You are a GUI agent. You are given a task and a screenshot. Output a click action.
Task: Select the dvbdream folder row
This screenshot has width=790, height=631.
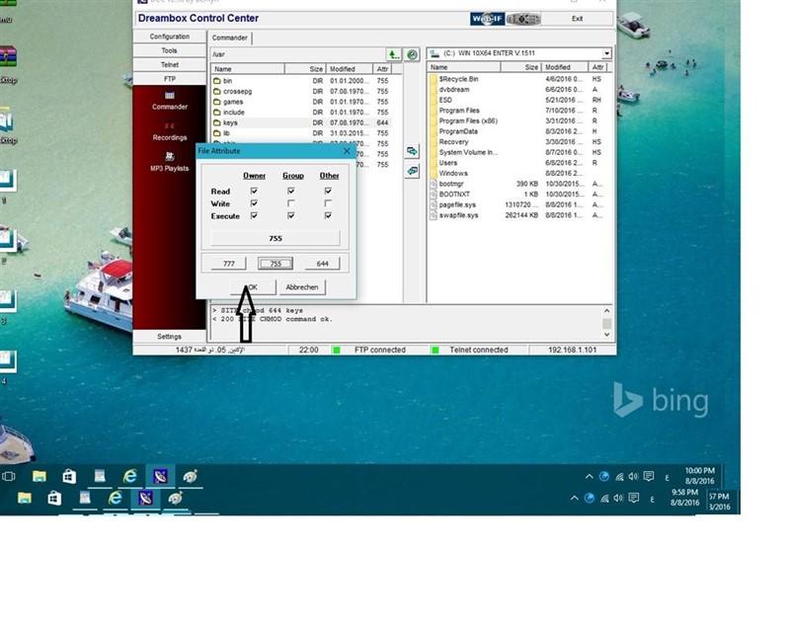(x=519, y=90)
